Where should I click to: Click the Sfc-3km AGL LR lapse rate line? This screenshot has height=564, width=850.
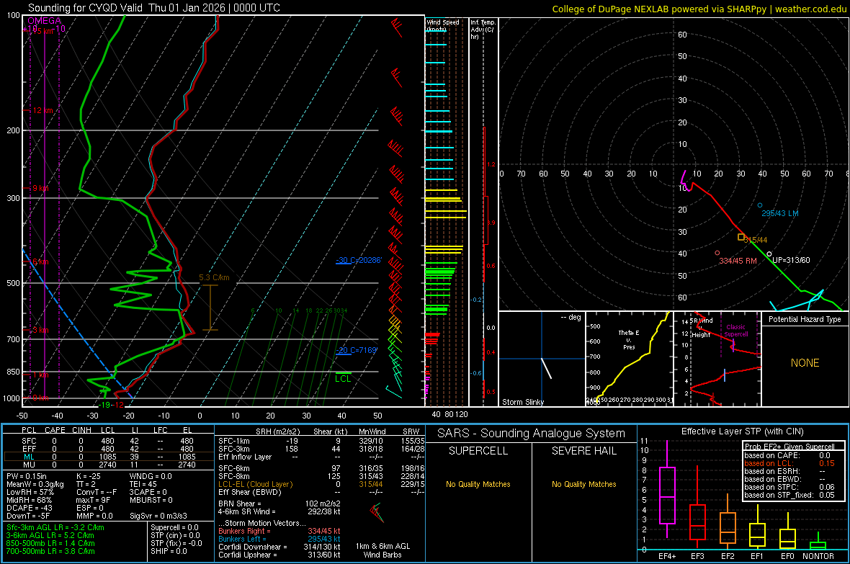coord(55,527)
